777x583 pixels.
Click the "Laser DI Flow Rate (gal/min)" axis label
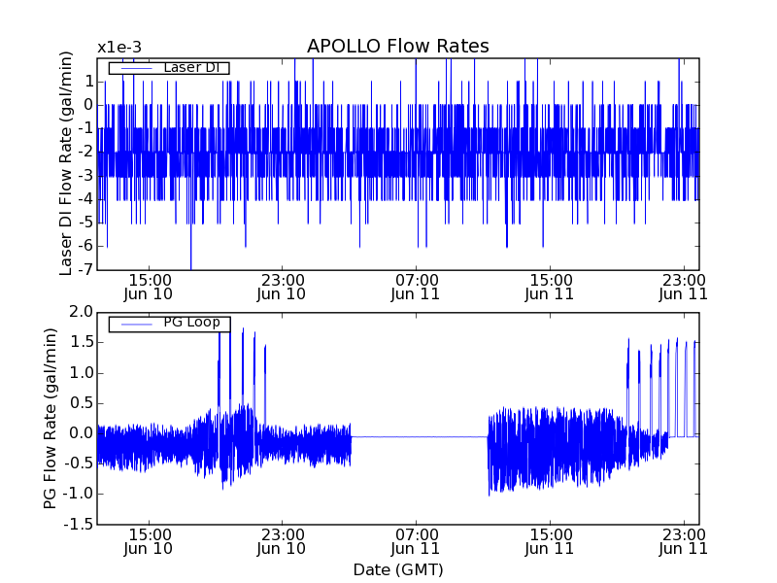click(x=66, y=163)
